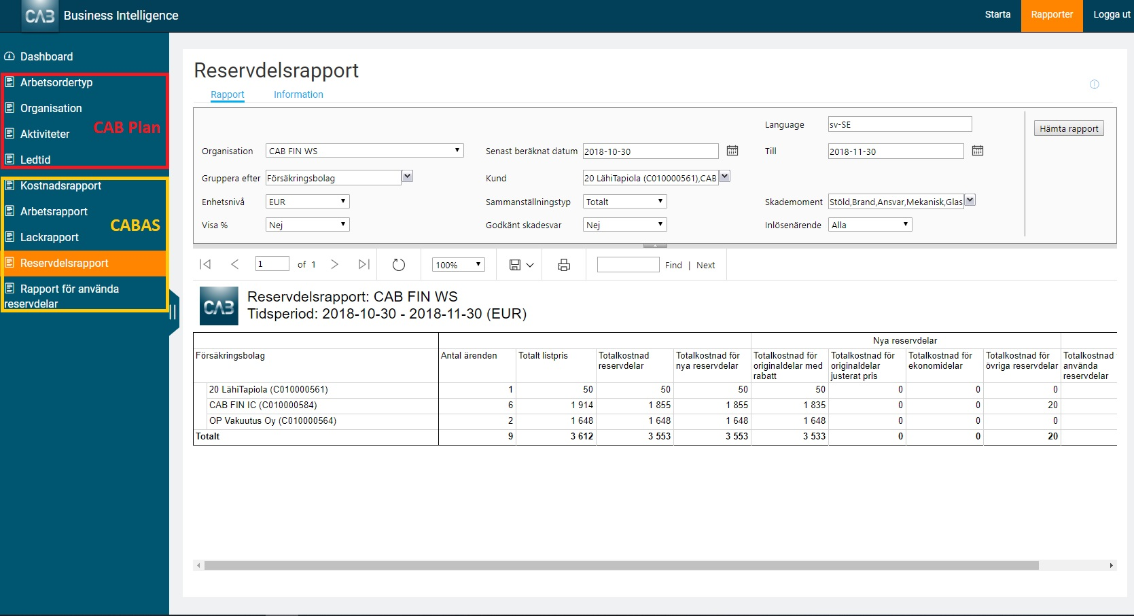Image resolution: width=1134 pixels, height=616 pixels.
Task: Click the OP Vakuutus Oy (C010000564) row
Action: [x=655, y=421]
